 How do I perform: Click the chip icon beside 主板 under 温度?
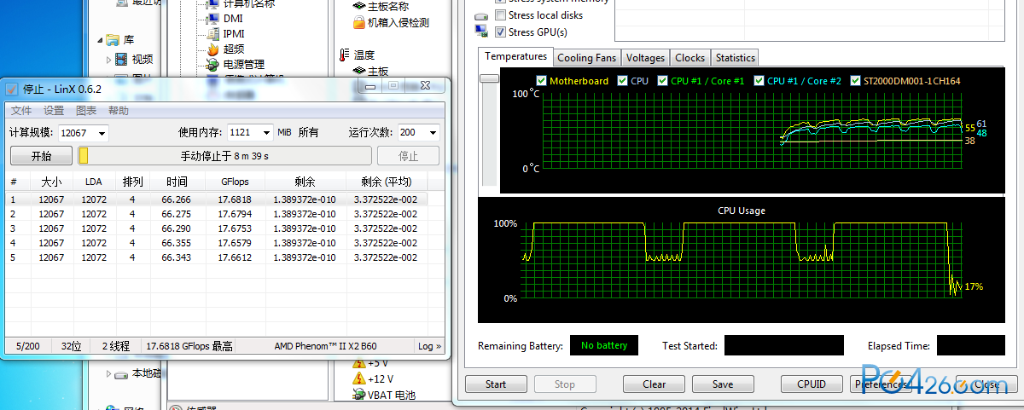[358, 71]
